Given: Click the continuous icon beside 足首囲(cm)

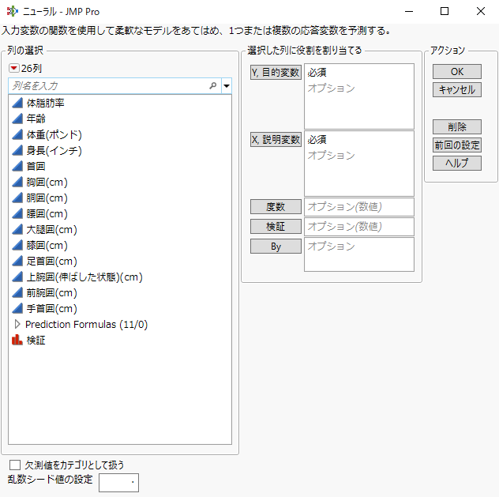Looking at the screenshot, I should tap(17, 261).
